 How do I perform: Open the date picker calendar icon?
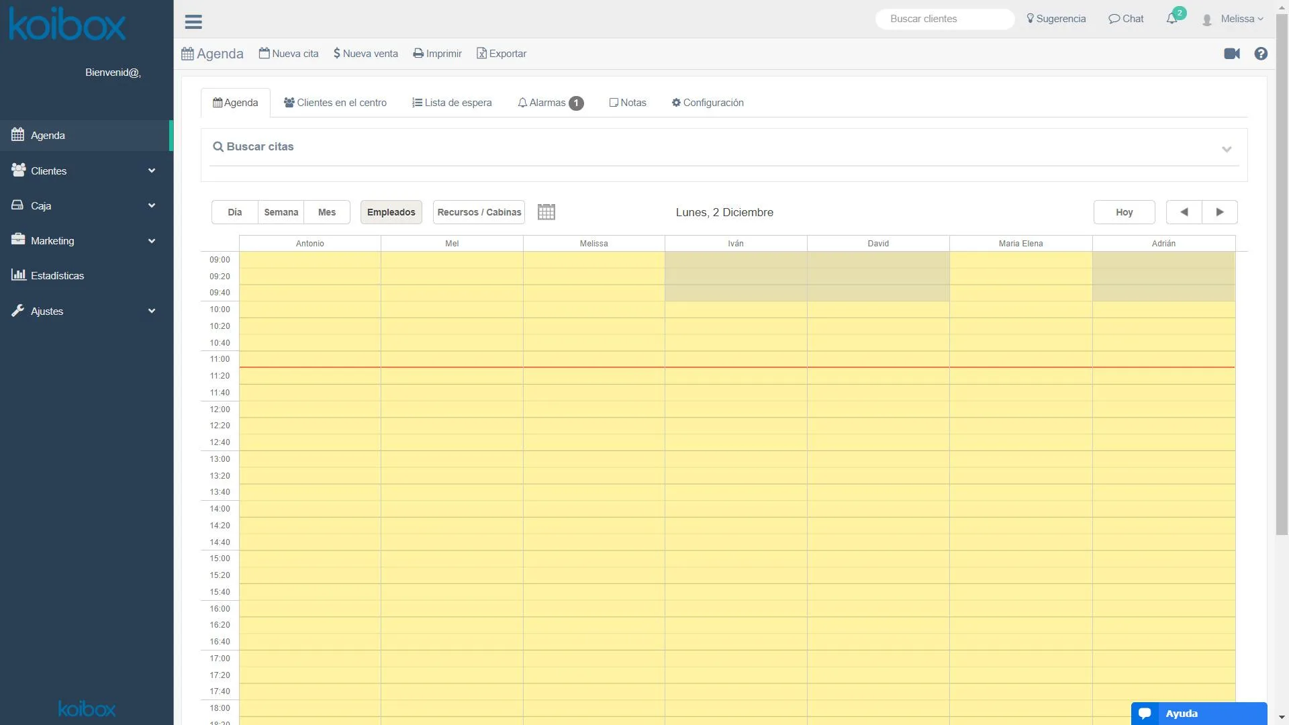[546, 212]
